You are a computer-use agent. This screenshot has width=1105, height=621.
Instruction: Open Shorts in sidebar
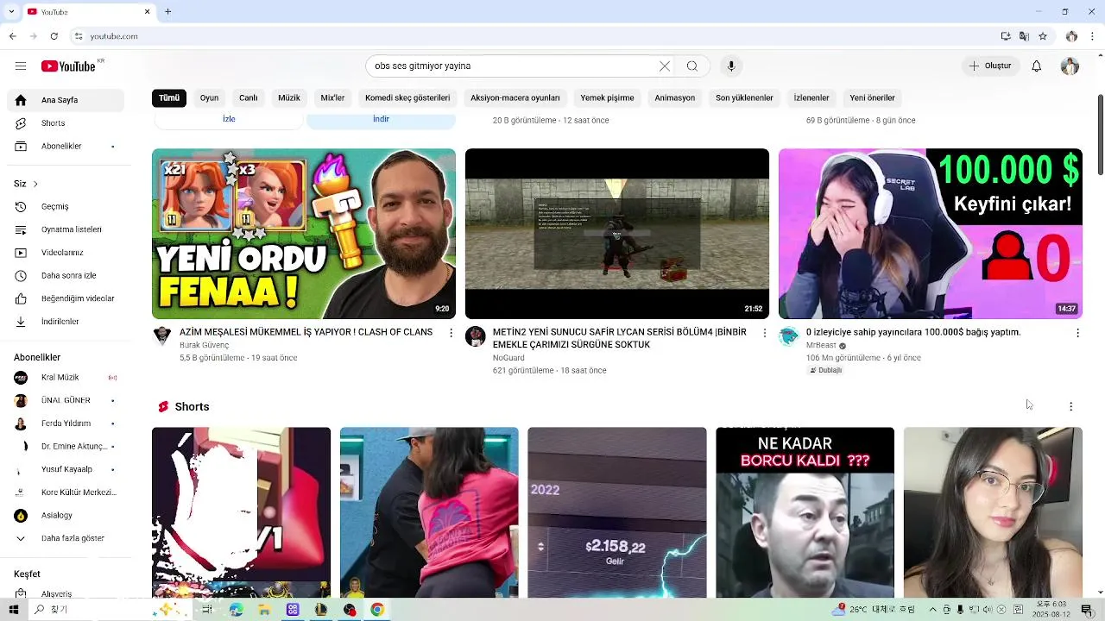point(66,123)
